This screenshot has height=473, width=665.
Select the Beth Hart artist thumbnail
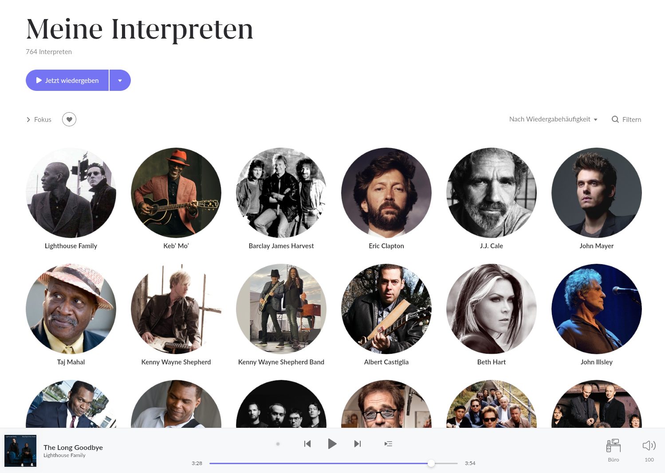point(491,309)
